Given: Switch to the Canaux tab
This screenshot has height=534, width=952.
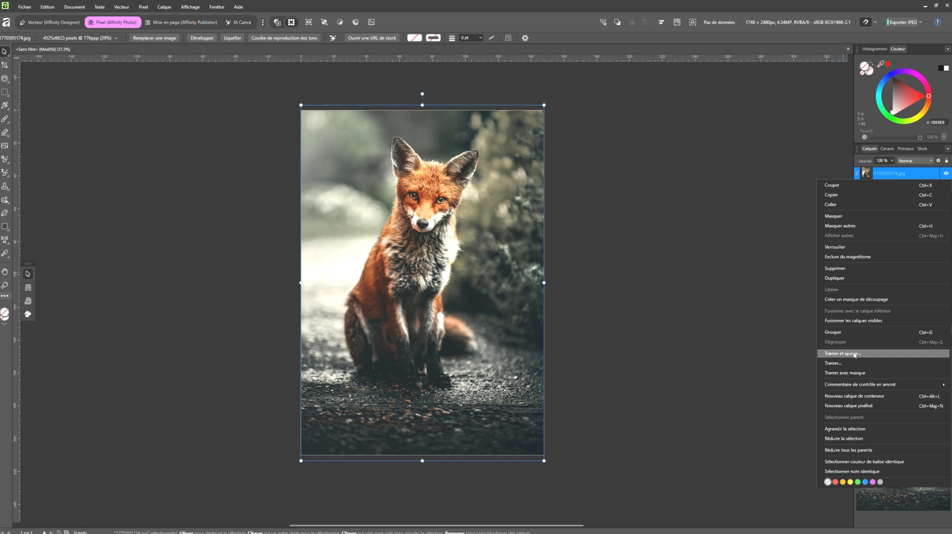Looking at the screenshot, I should [886, 148].
